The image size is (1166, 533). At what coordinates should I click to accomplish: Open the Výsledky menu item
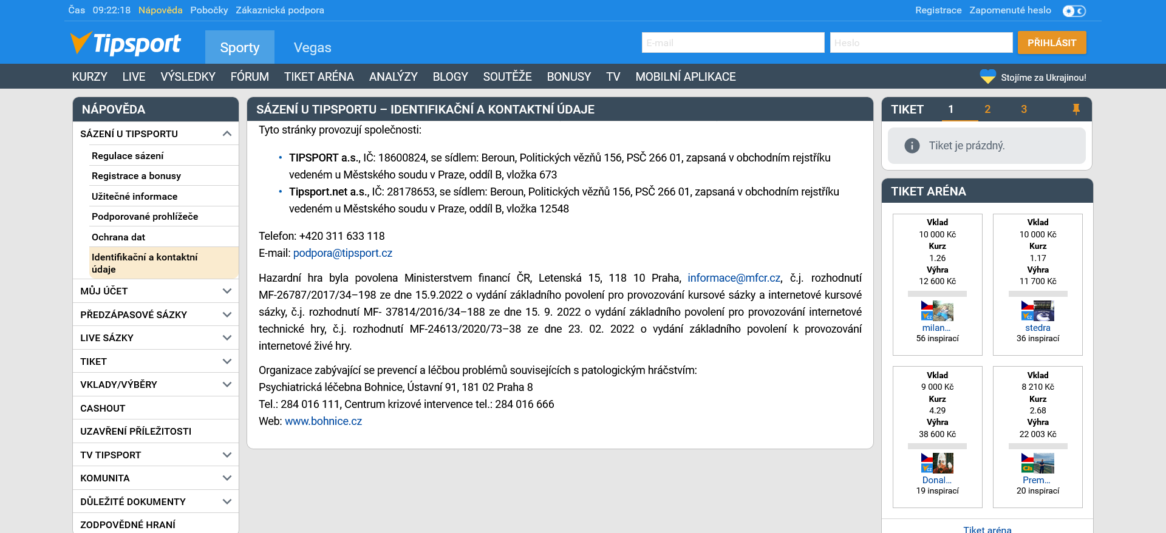point(188,76)
